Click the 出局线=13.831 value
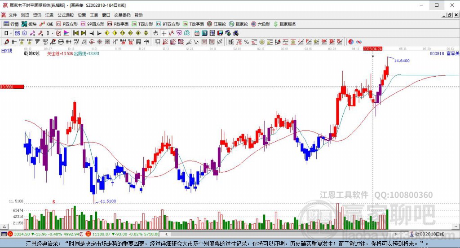Screen dimensions: 460x248 pos(87,53)
